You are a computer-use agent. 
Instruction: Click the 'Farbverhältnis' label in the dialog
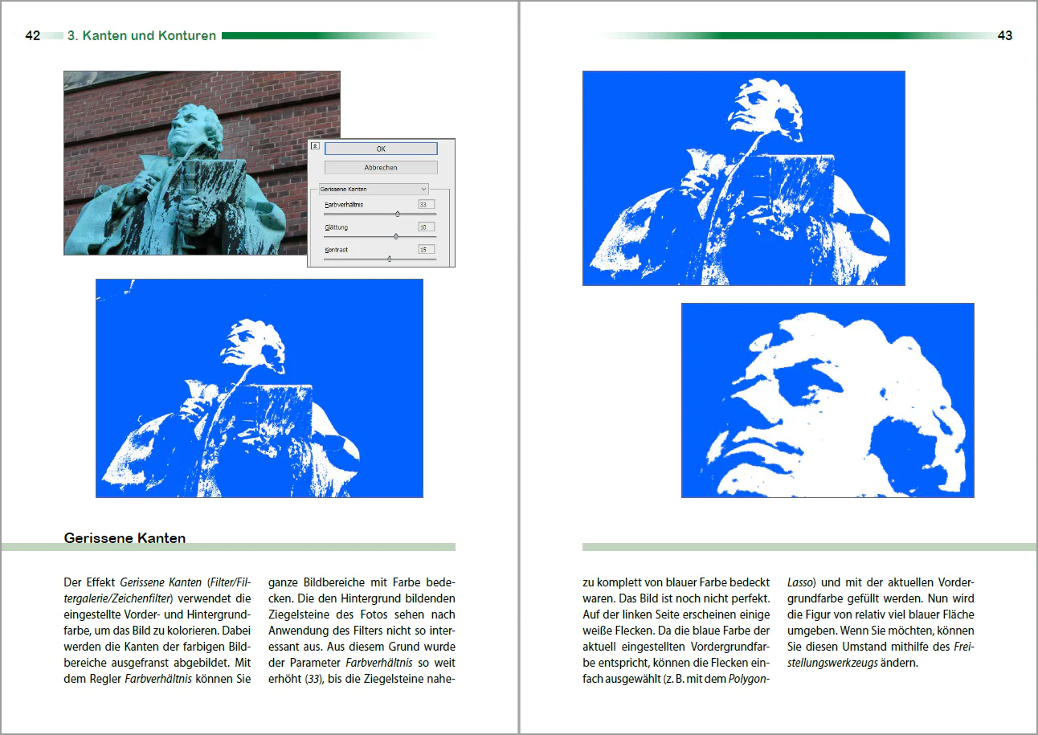coord(344,205)
